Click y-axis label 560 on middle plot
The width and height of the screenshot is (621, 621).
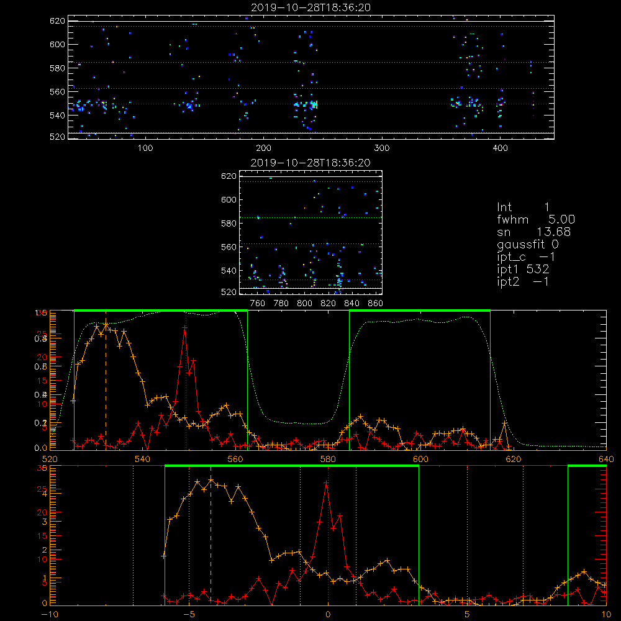tap(229, 247)
